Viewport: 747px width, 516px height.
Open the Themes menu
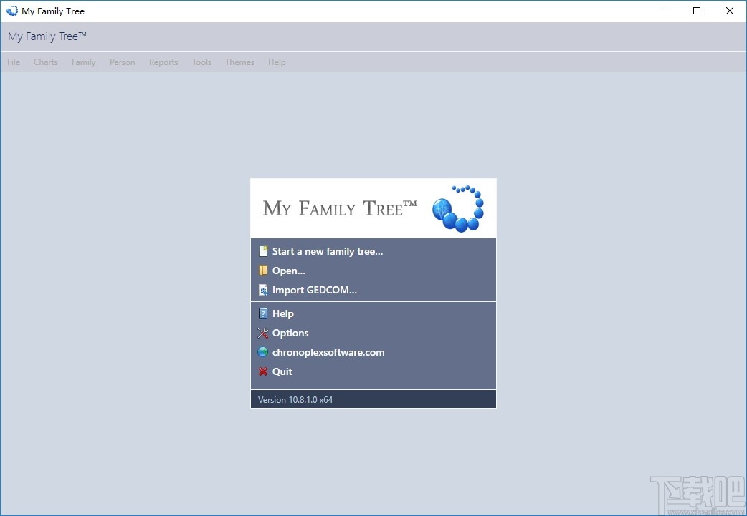tap(239, 62)
